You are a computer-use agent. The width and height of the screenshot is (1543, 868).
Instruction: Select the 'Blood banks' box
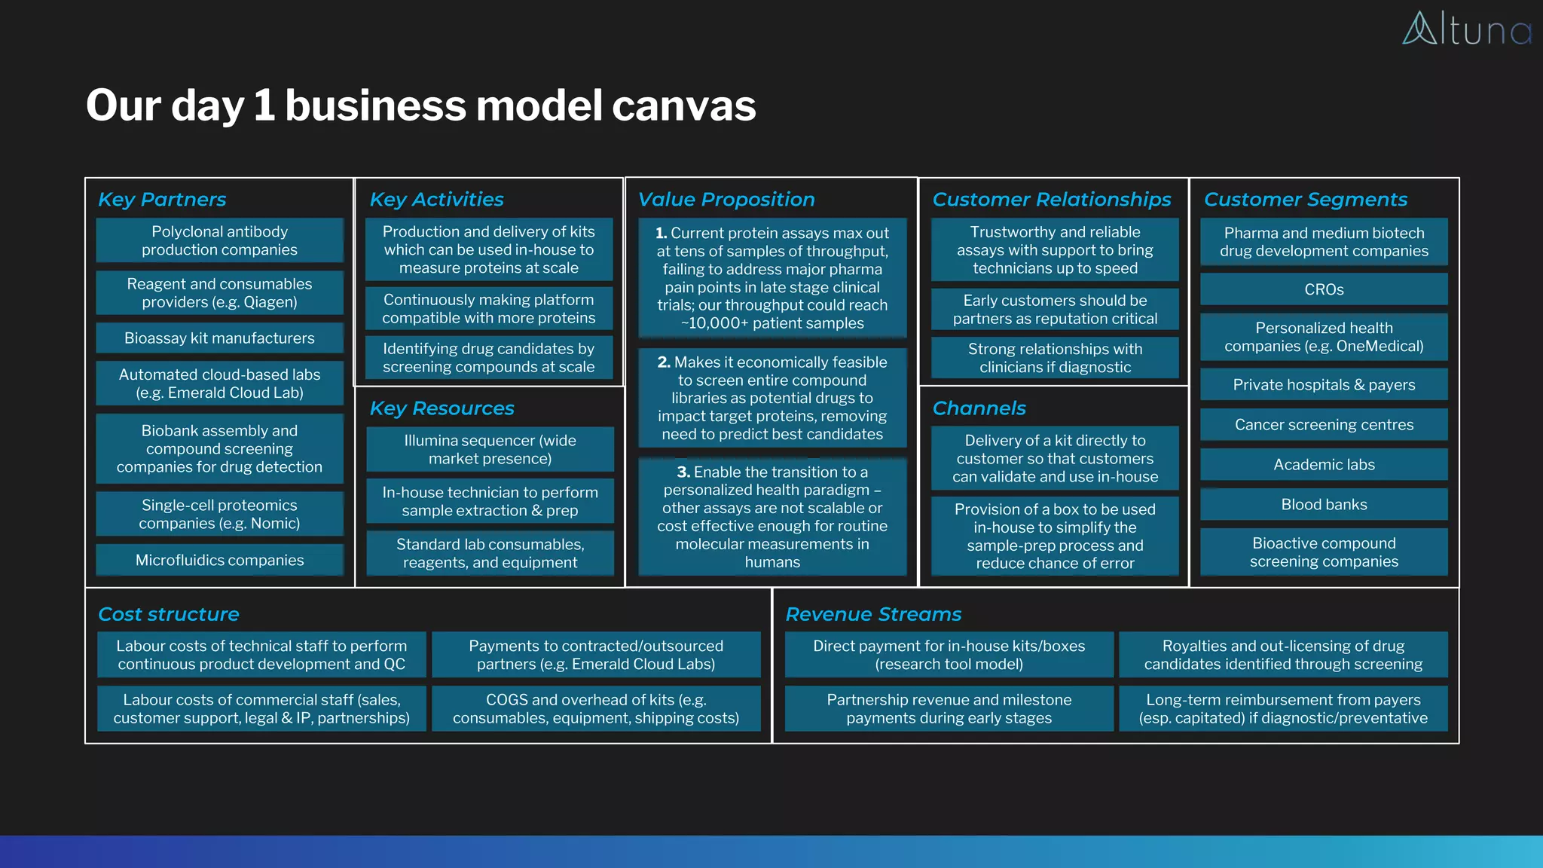point(1324,504)
